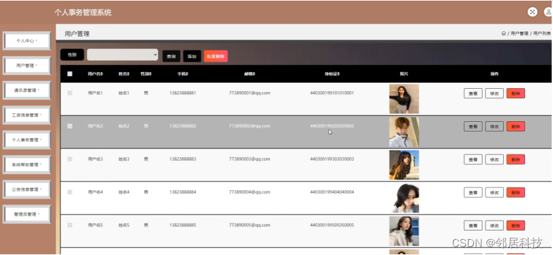Image resolution: width=553 pixels, height=255 pixels.
Task: Click the home icon in breadcrumb
Action: click(504, 33)
